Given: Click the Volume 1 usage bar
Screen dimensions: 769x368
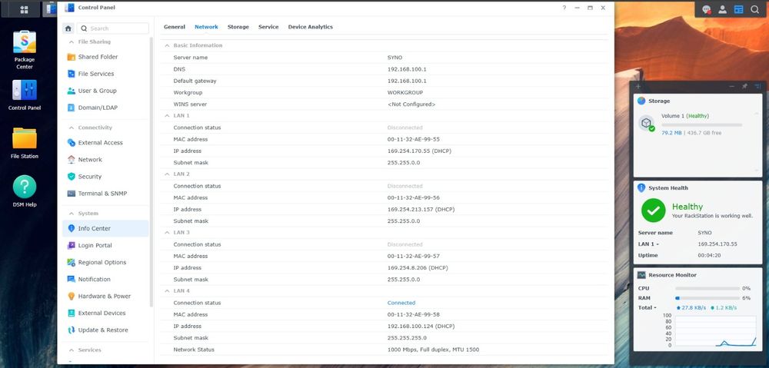Looking at the screenshot, I should click(702, 125).
